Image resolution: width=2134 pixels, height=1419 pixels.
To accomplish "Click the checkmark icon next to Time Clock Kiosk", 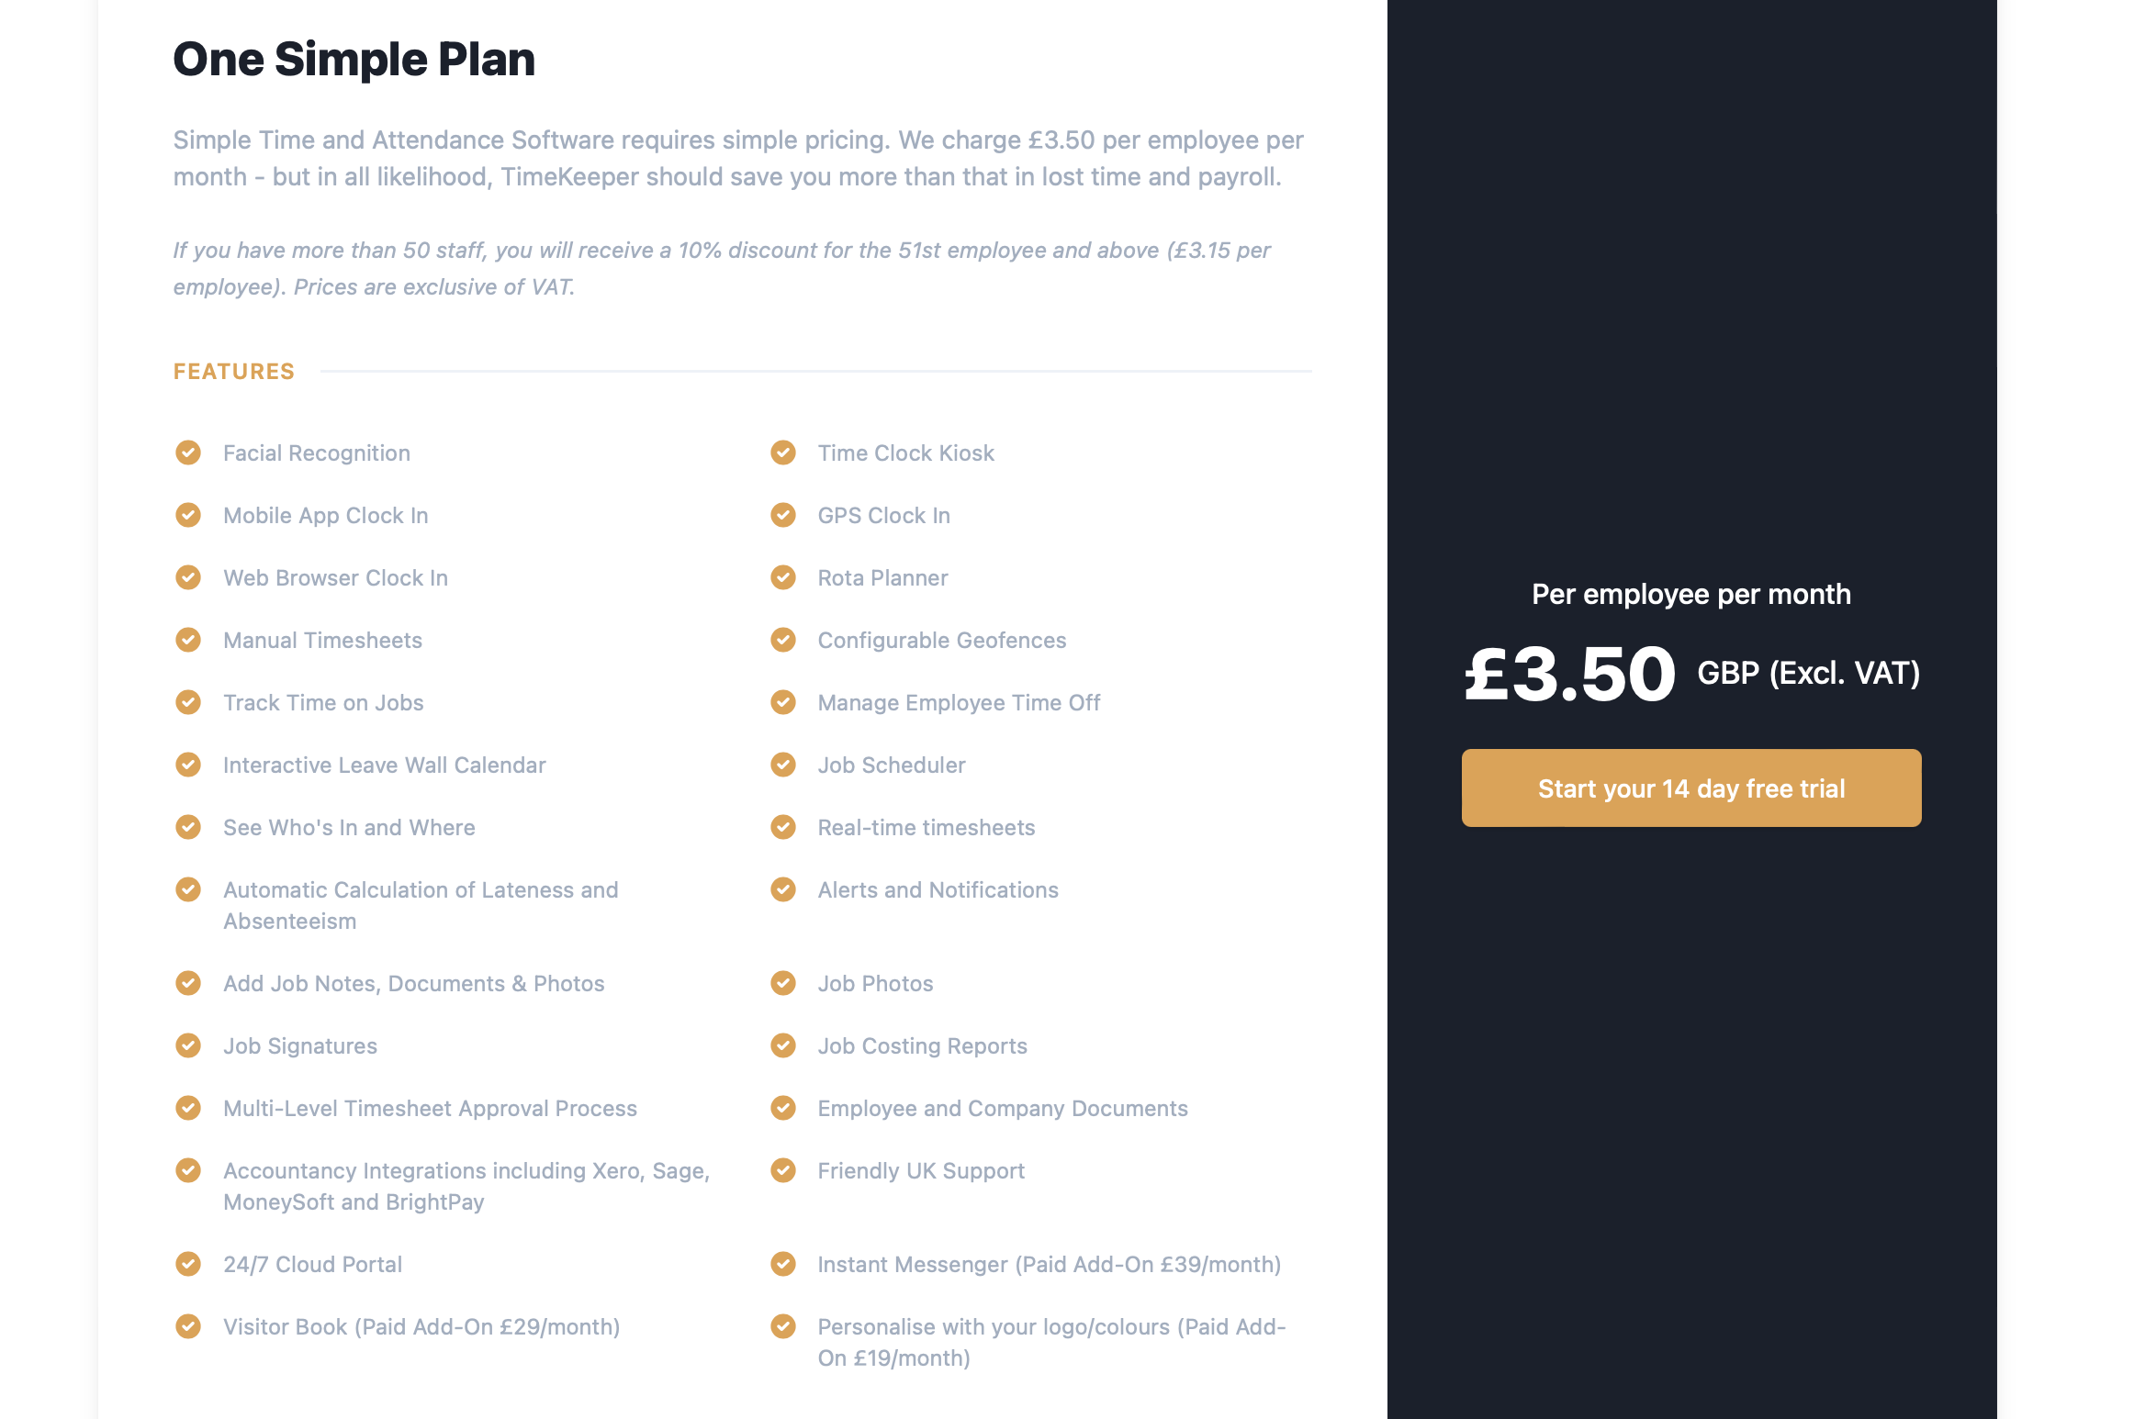I will coord(783,453).
